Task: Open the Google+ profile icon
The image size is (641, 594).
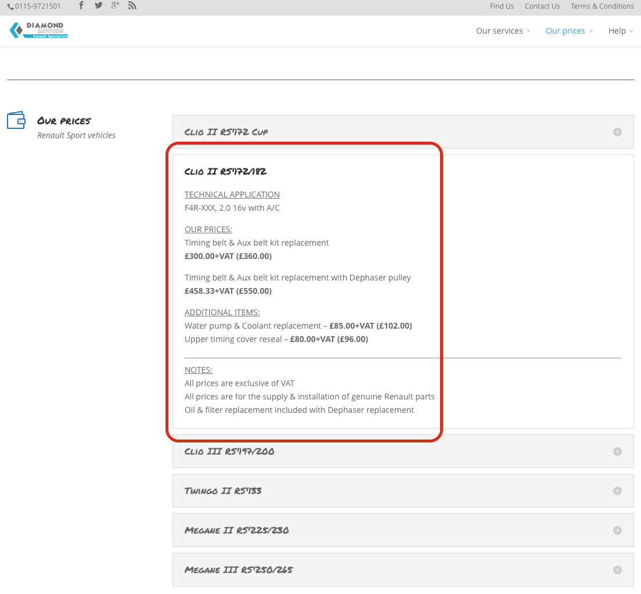Action: [x=115, y=6]
